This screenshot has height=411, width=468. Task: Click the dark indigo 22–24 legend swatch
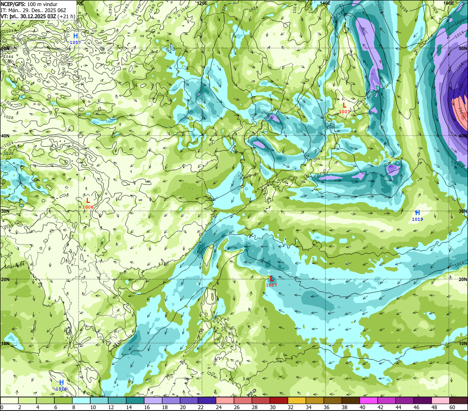click(x=207, y=400)
